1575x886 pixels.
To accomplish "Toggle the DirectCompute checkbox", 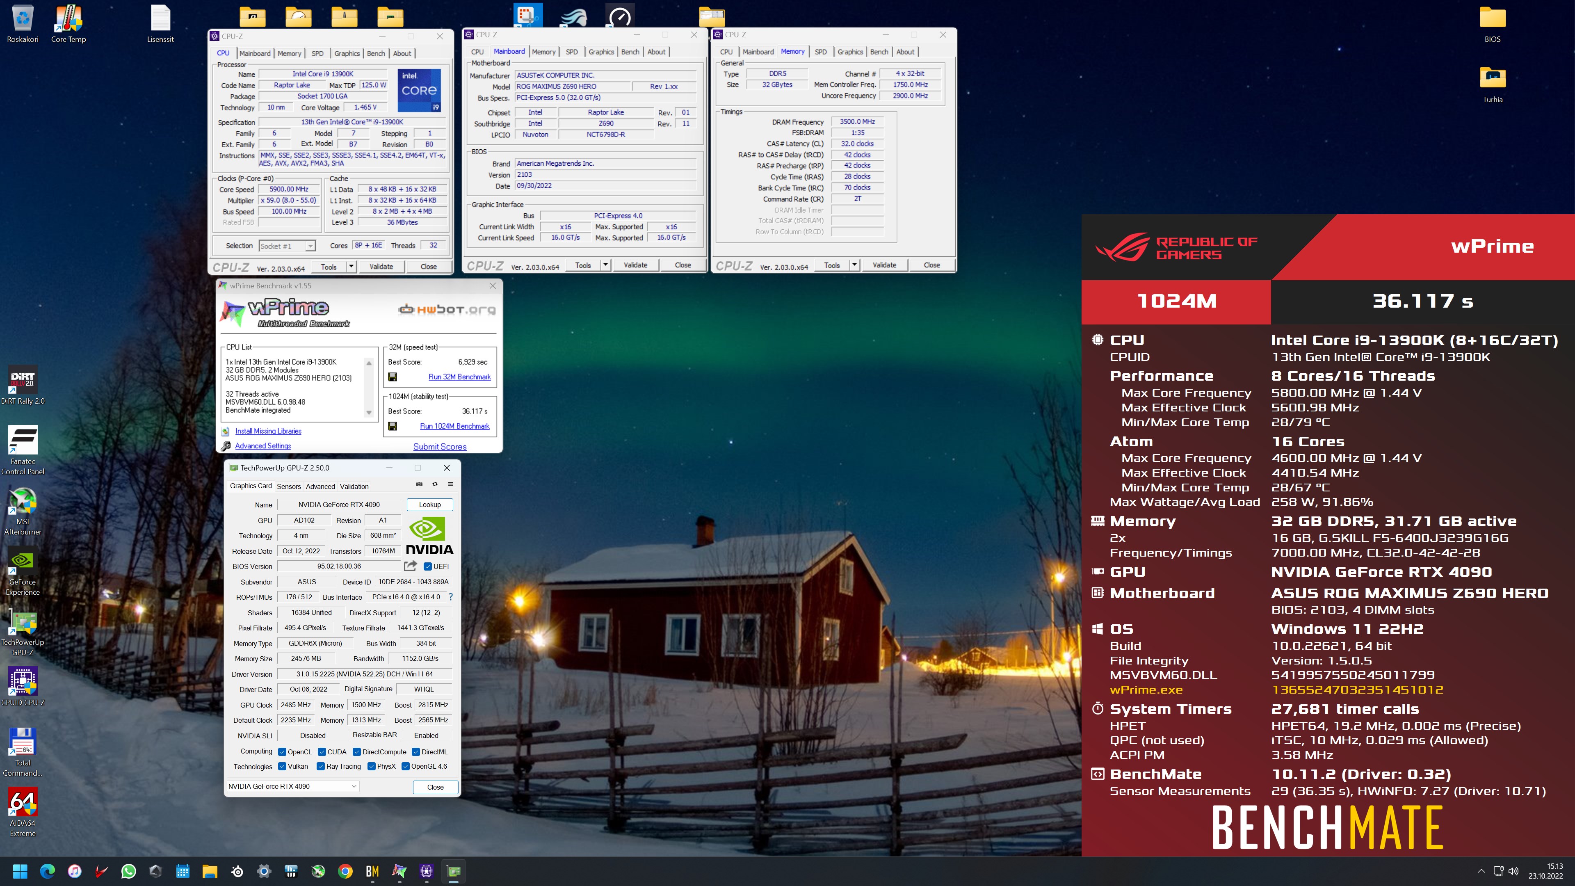I will [x=356, y=752].
